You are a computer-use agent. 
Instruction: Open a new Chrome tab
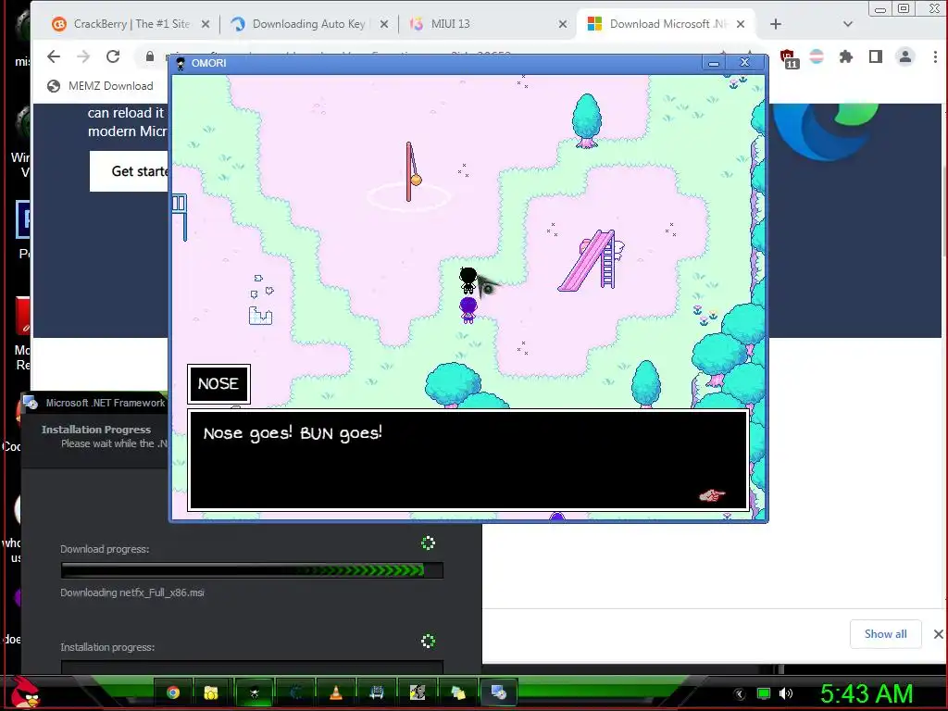(776, 24)
